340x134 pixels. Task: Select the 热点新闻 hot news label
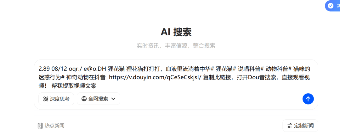[54, 126]
